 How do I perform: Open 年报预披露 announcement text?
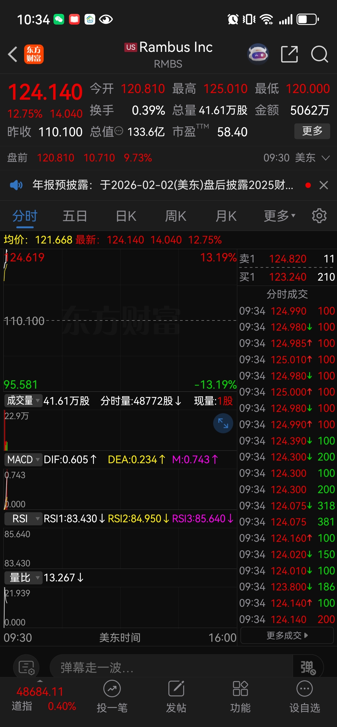[163, 185]
